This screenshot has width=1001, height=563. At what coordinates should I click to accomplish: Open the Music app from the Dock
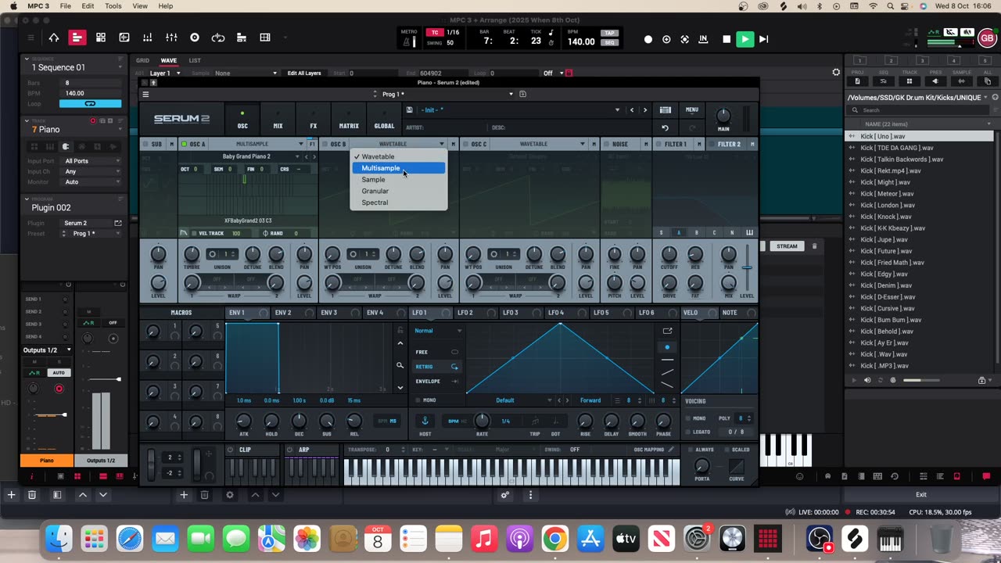(484, 539)
